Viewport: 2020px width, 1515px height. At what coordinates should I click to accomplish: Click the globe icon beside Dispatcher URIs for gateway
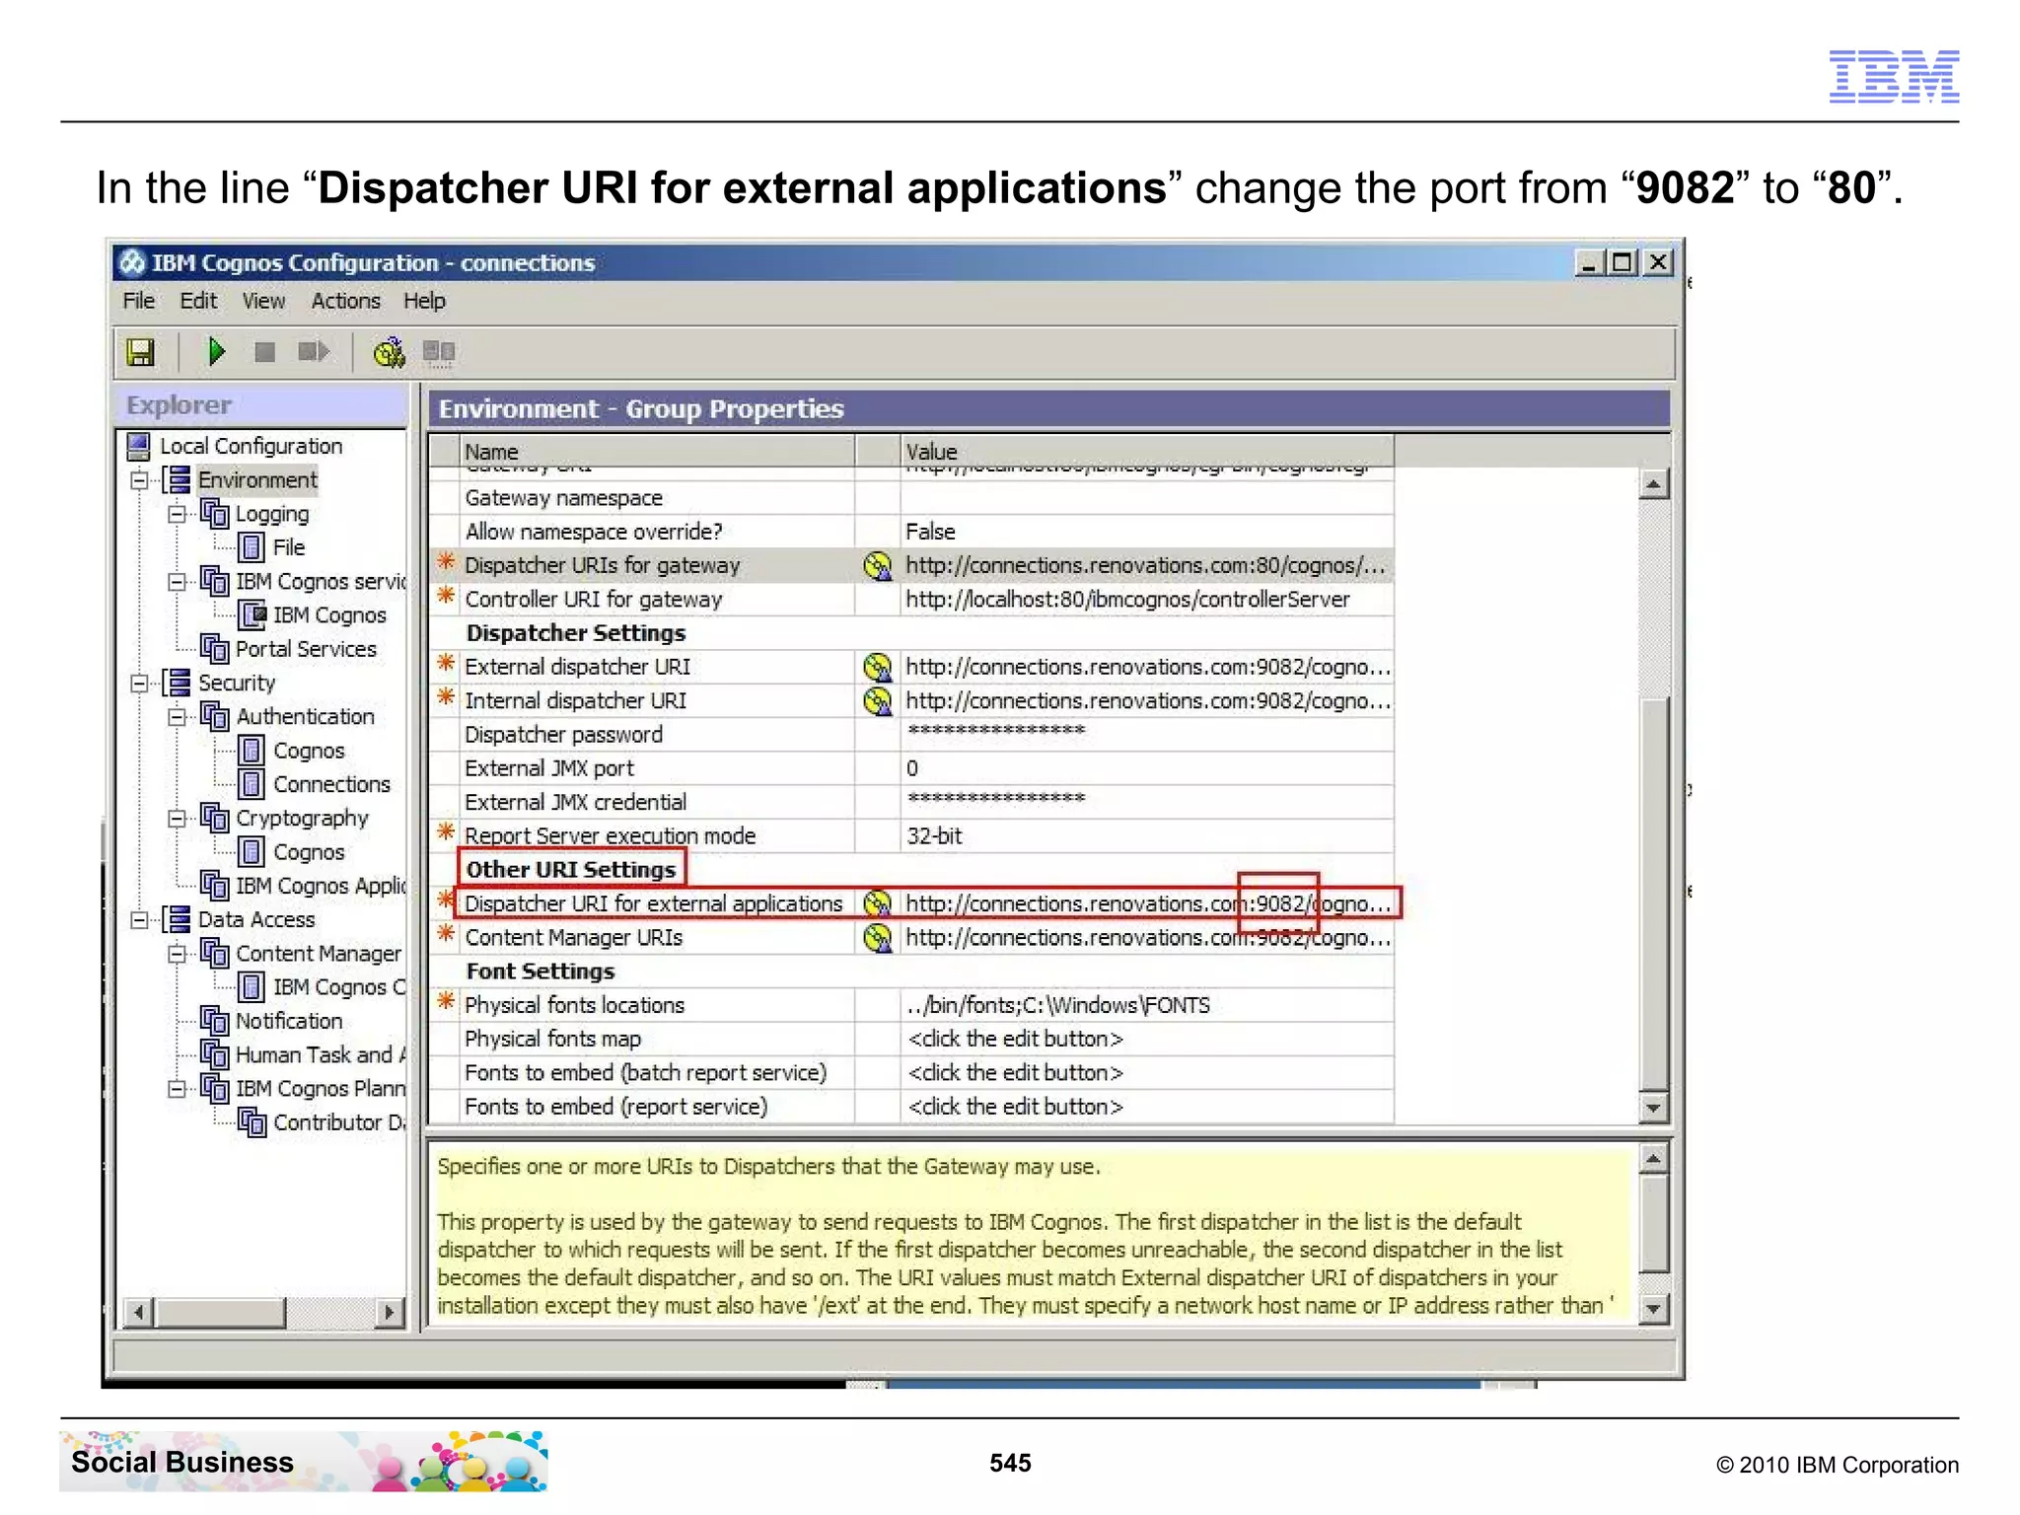877,566
